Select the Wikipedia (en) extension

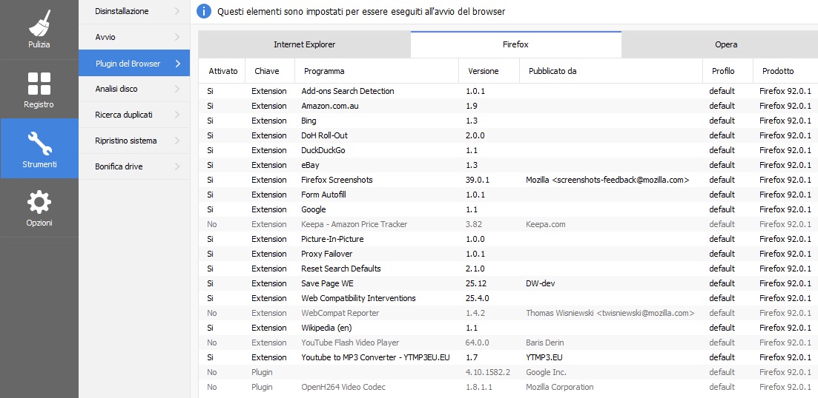[508, 328]
